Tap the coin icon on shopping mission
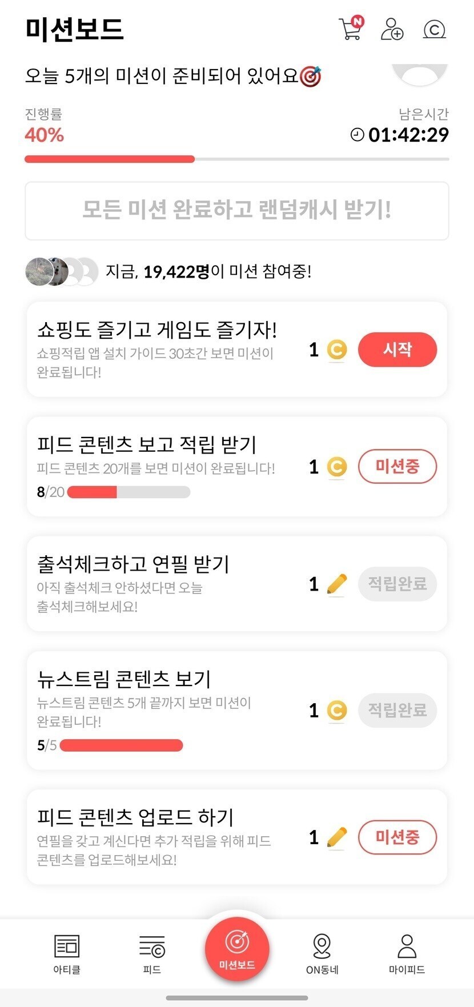The image size is (474, 1007). 337,350
